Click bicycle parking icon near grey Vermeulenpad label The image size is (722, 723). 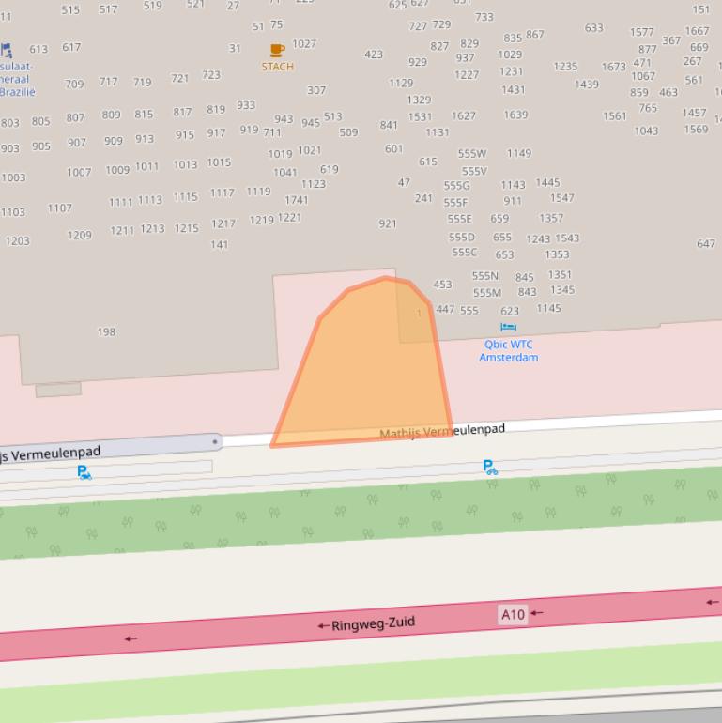(x=84, y=472)
